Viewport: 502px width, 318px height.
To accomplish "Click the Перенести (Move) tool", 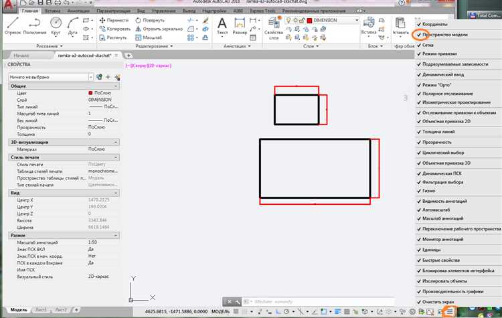I will 114,20.
